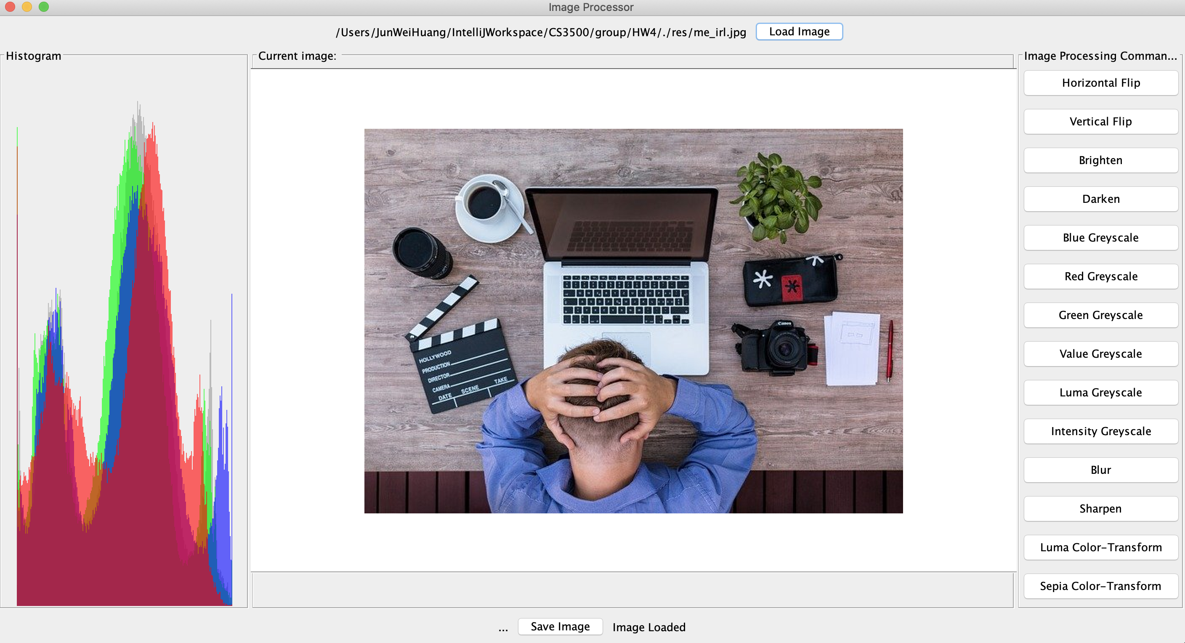This screenshot has width=1185, height=643.
Task: Click the Darken button
Action: (x=1100, y=199)
